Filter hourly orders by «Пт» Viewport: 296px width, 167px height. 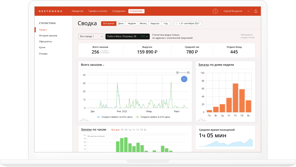click(138, 130)
